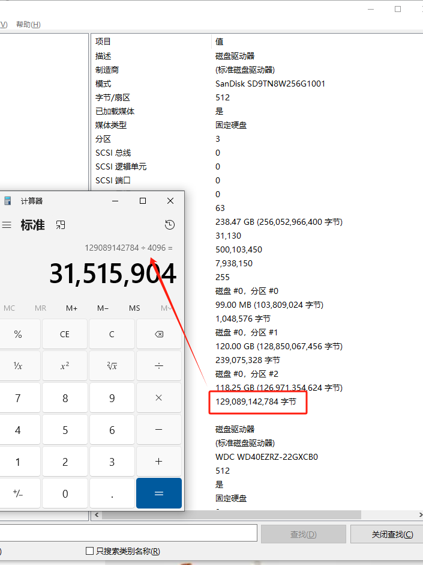Select the 媒体类型 row label
The height and width of the screenshot is (565, 423).
tap(111, 125)
